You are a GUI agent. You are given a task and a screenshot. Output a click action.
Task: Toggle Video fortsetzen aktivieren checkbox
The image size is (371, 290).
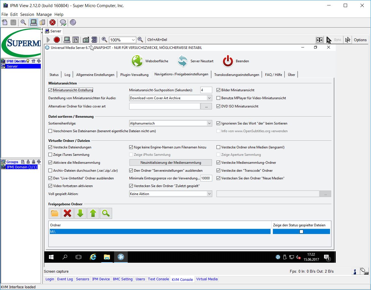click(50, 186)
